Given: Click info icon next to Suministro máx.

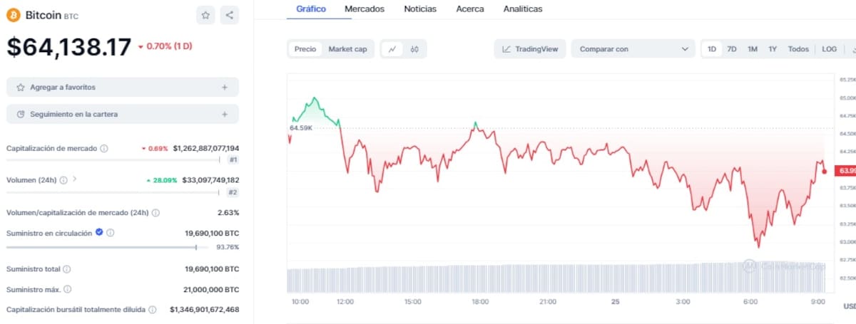Looking at the screenshot, I should (68, 290).
